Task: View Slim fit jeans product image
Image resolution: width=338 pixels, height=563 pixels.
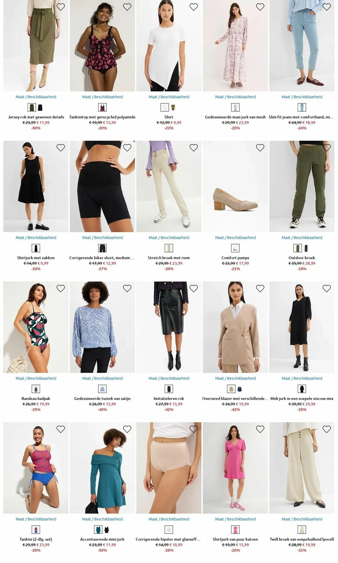Action: (x=302, y=46)
